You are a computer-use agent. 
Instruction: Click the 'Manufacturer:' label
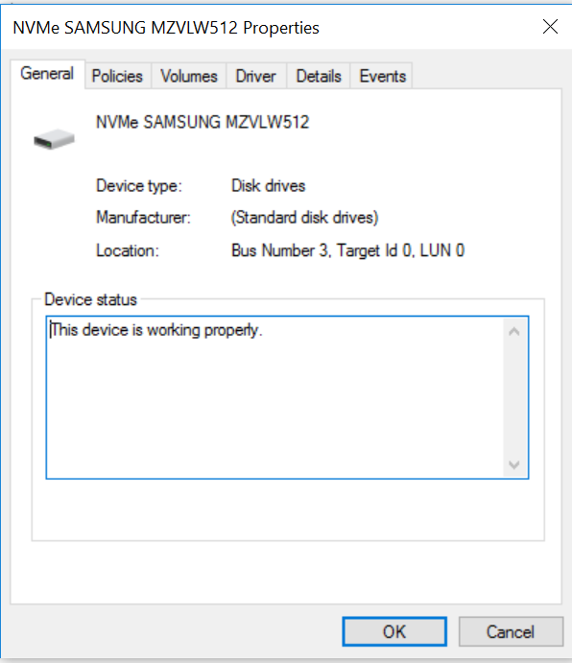point(143,218)
